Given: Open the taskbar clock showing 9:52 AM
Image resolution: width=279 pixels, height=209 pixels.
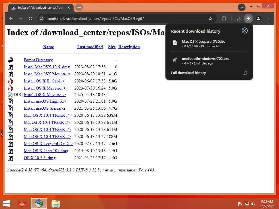Looking at the screenshot, I should coord(267,204).
